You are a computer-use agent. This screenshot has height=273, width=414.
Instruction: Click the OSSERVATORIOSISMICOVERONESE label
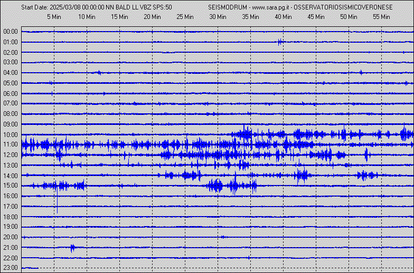(343, 7)
